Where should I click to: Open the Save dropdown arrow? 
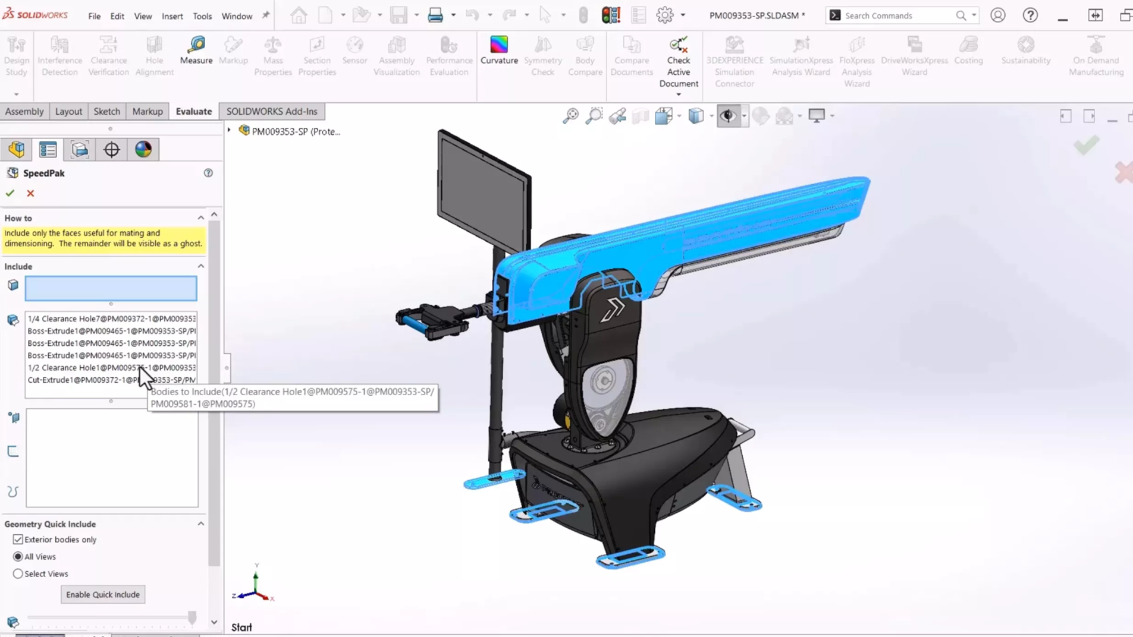(416, 15)
